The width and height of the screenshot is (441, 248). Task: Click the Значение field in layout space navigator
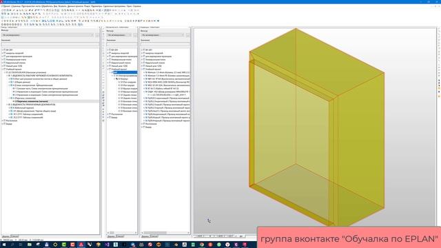click(122, 44)
